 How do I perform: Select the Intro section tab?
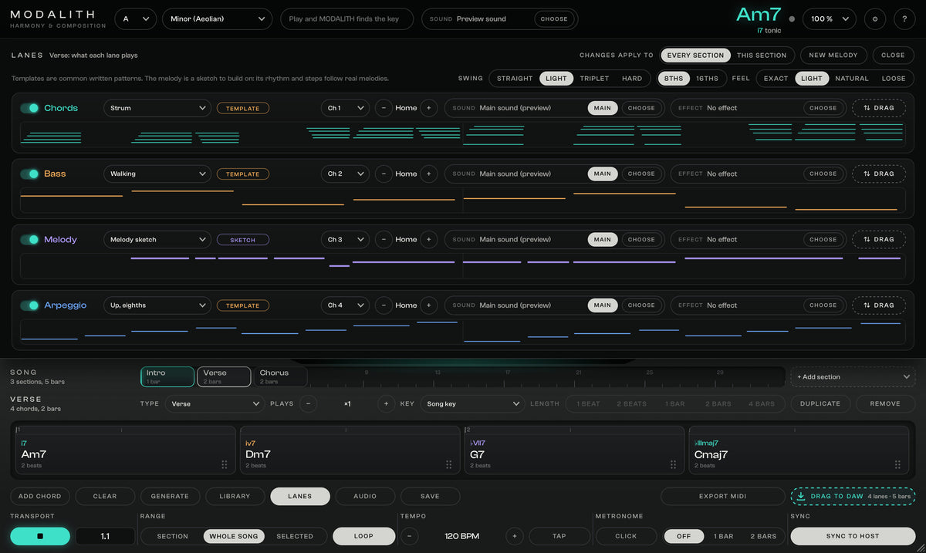(x=167, y=376)
